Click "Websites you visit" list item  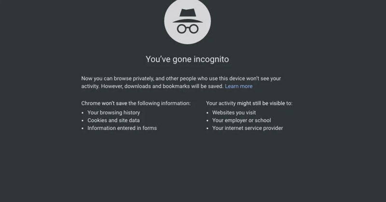click(234, 113)
